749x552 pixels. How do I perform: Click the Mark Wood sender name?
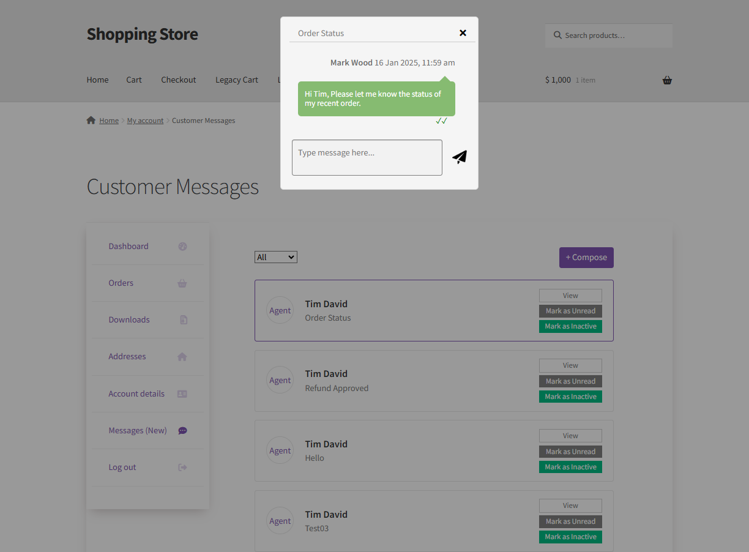pos(351,62)
